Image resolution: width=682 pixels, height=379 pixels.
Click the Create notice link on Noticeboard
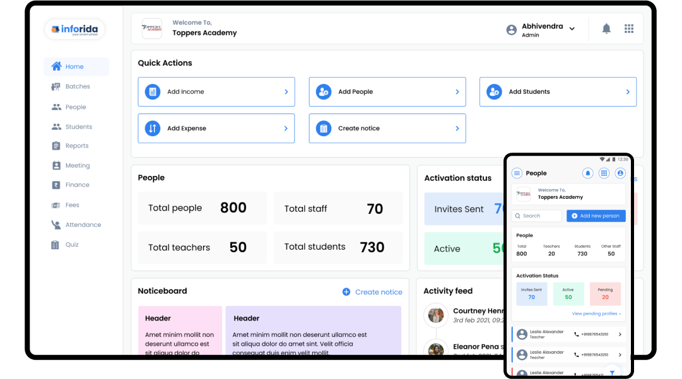point(379,292)
